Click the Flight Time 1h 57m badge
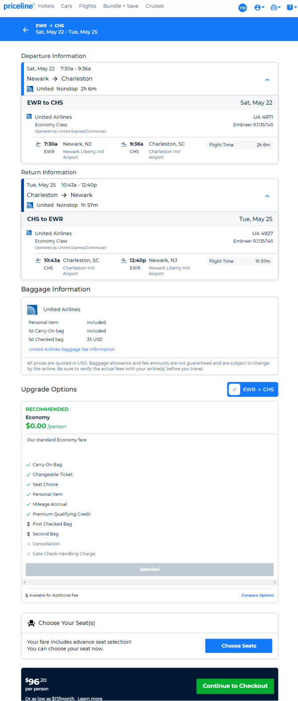 click(239, 261)
